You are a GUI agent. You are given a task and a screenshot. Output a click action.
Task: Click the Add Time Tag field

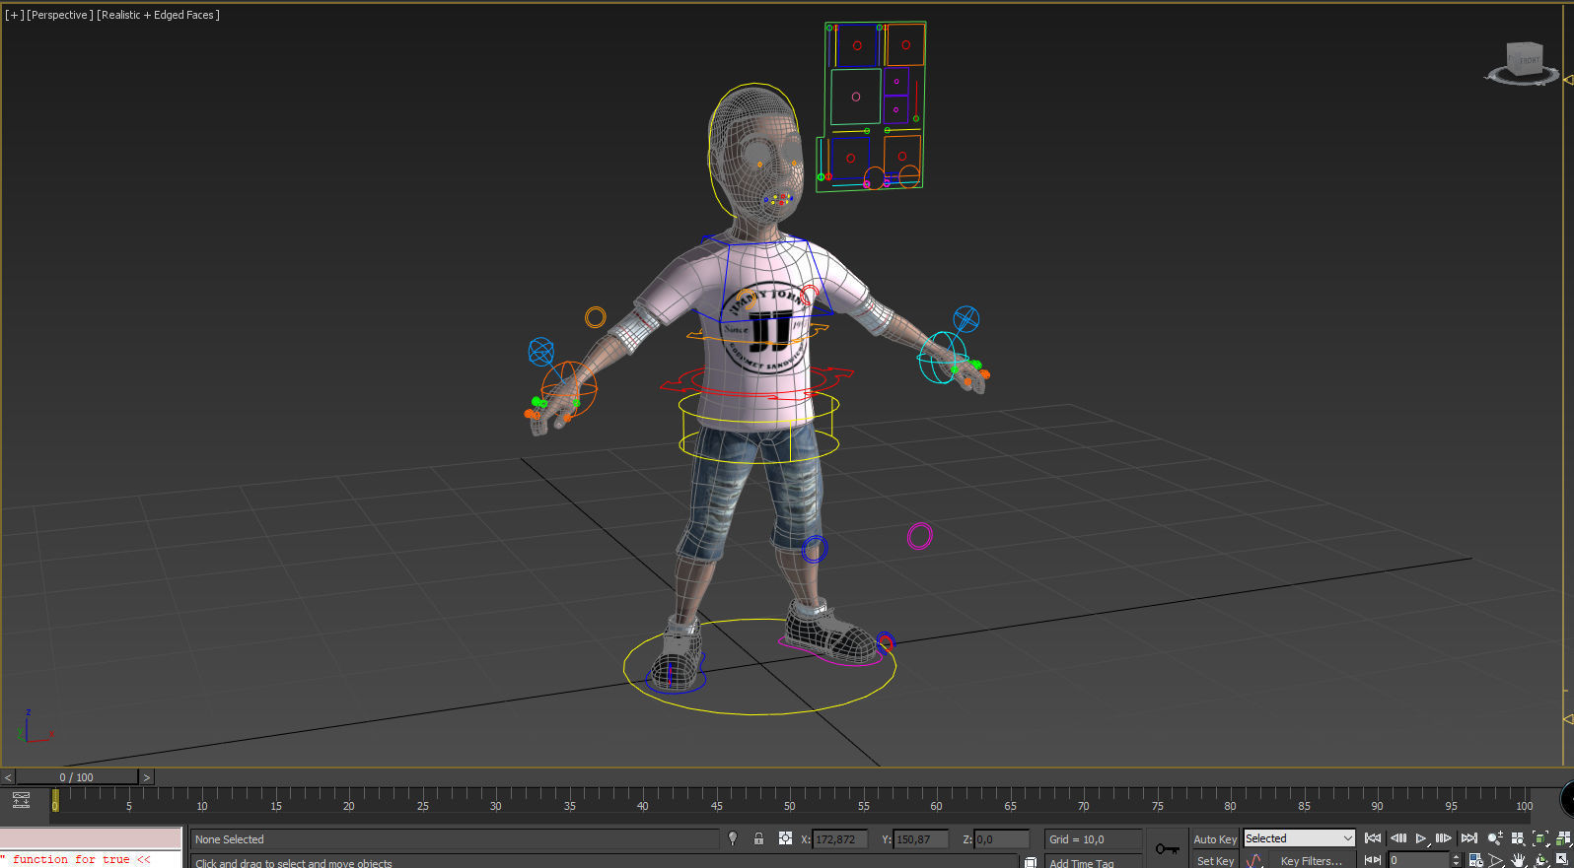1095,862
